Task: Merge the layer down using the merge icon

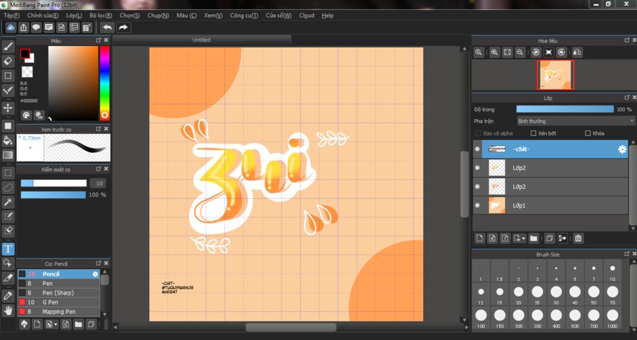Action: pos(562,238)
